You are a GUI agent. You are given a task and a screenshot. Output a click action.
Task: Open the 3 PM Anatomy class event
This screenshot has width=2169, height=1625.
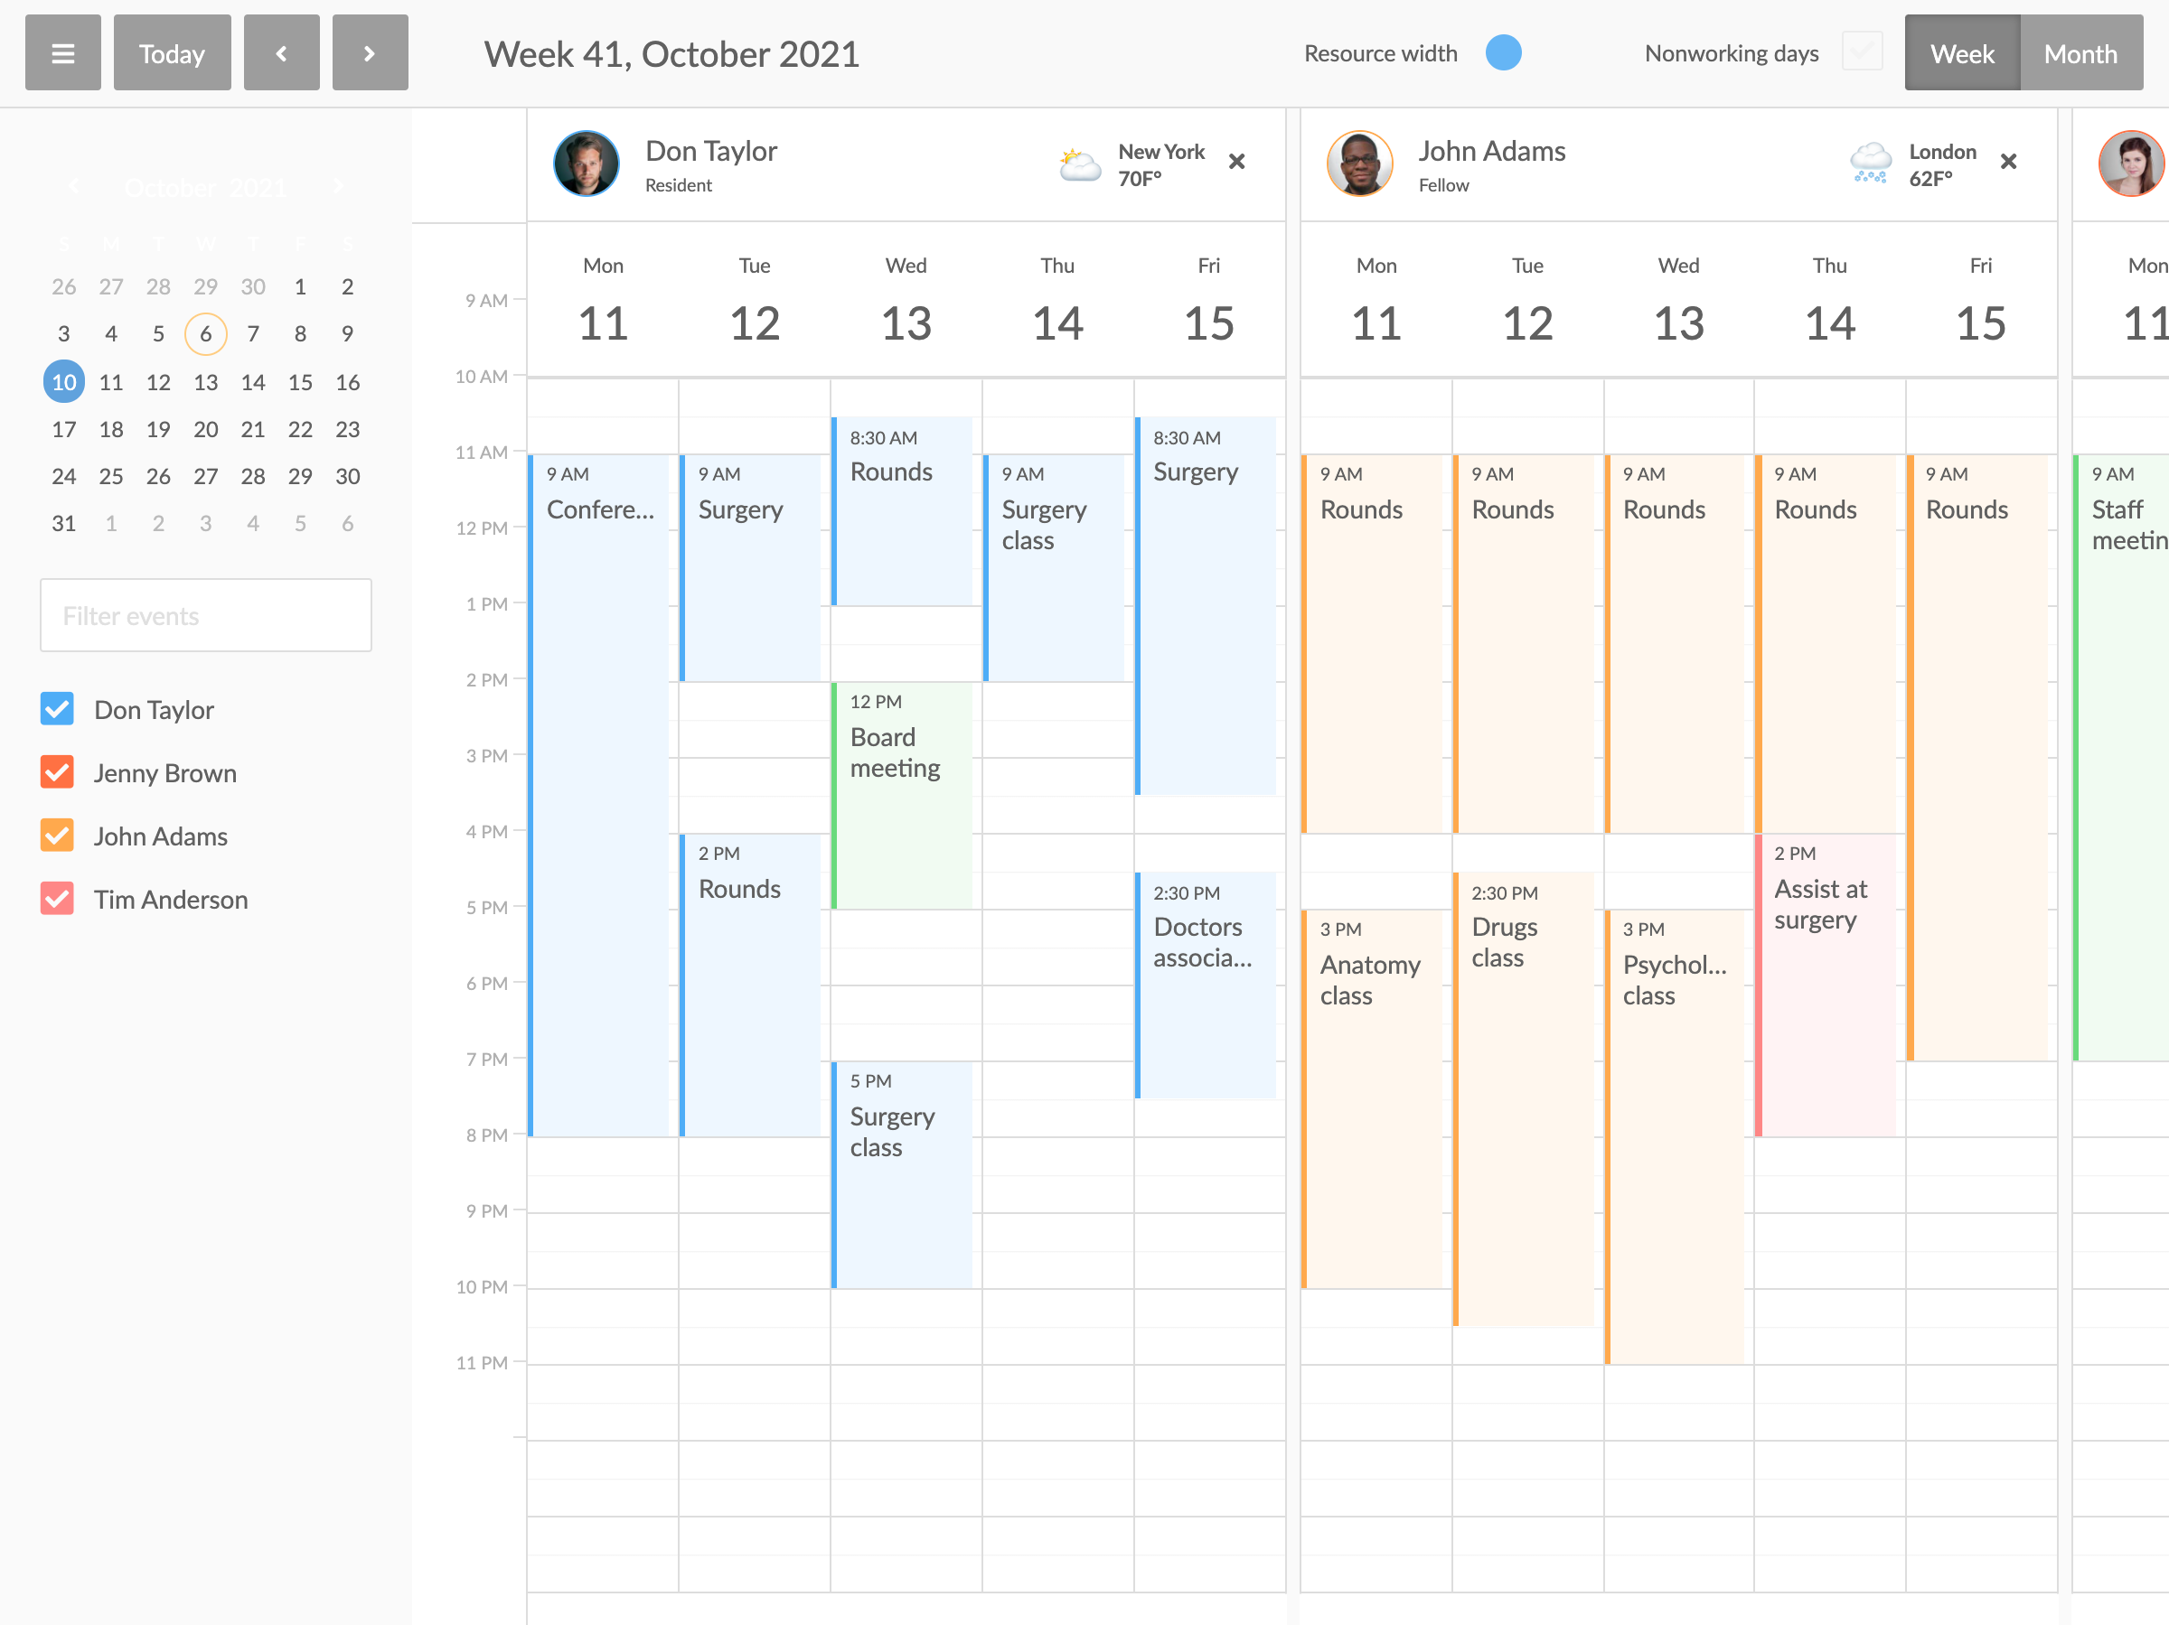click(1372, 1098)
